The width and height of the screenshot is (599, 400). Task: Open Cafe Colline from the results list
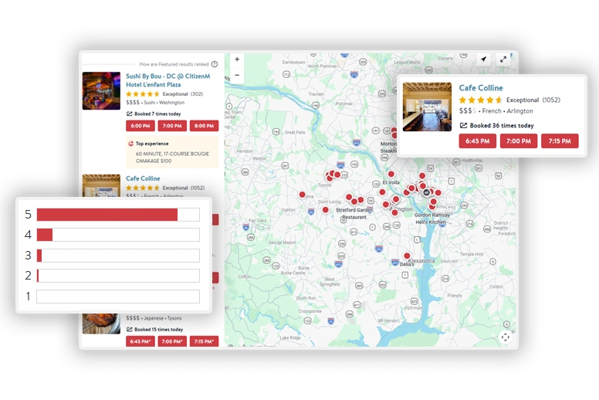pos(143,178)
